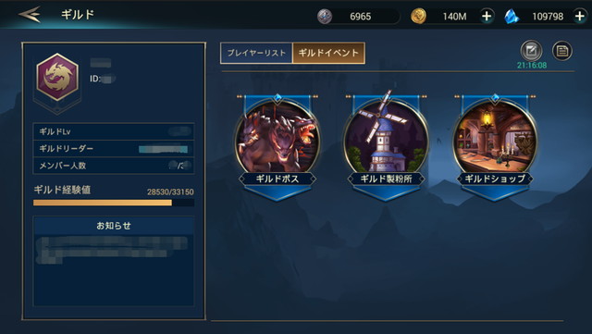Click the お知らせ notice text area
Image resolution: width=592 pixels, height=334 pixels.
(114, 270)
